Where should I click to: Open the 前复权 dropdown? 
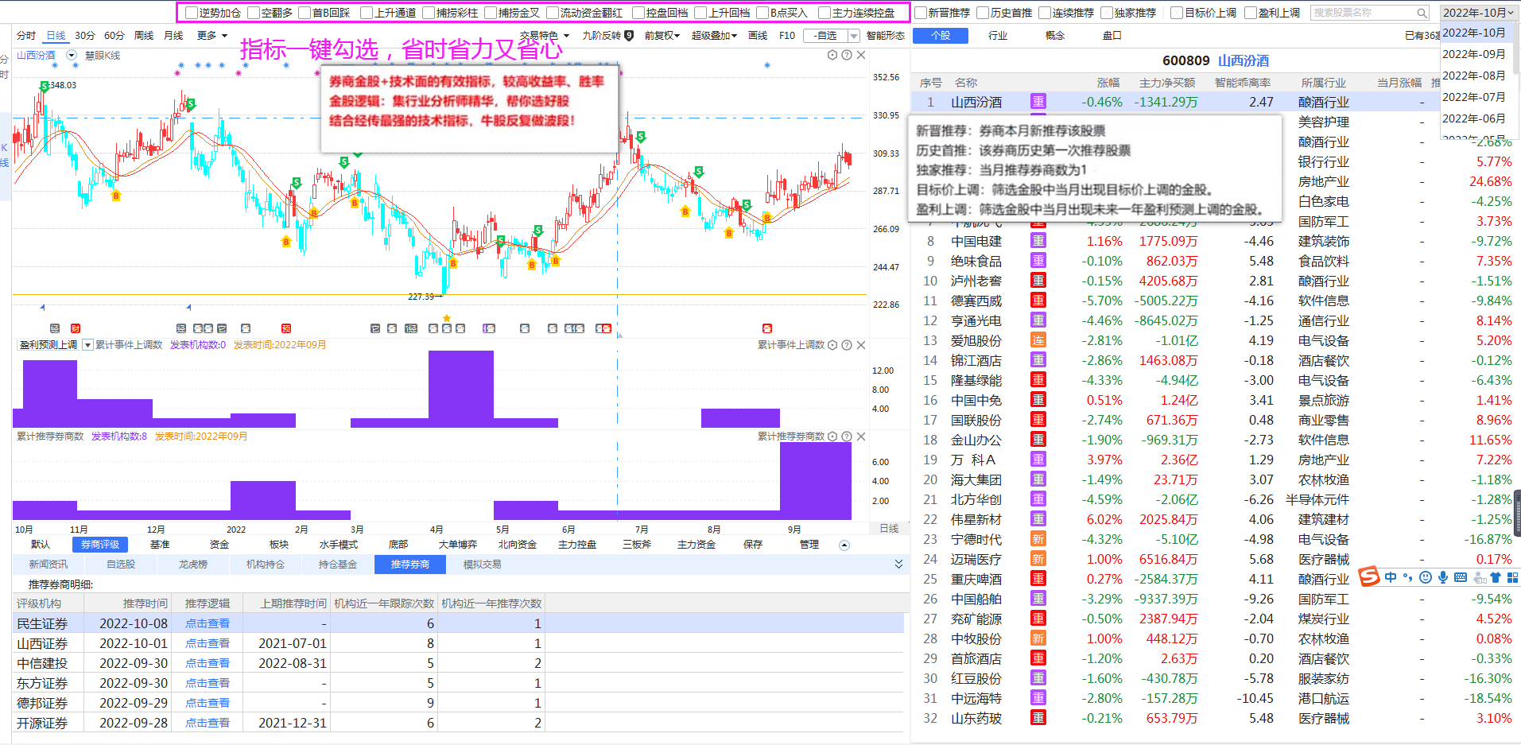[662, 36]
